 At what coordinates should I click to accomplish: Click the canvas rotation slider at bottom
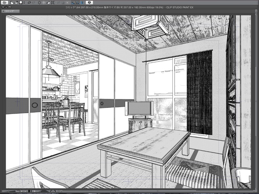click(x=45, y=191)
